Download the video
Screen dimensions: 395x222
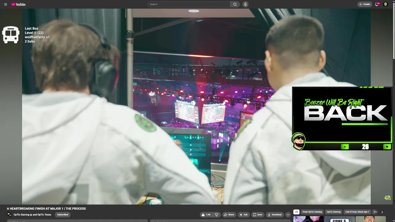pyautogui.click(x=275, y=215)
